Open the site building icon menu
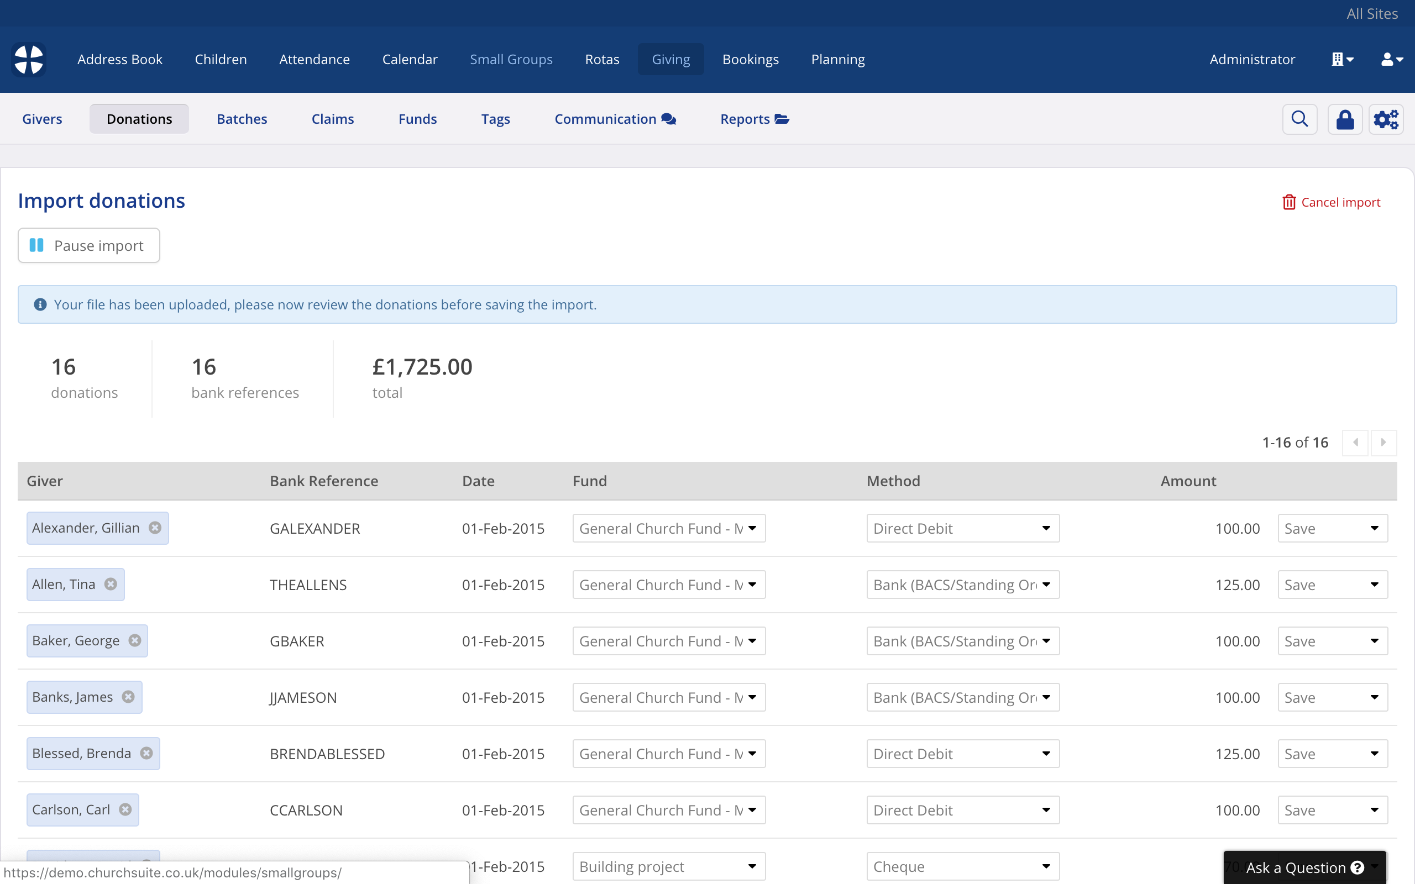Viewport: 1415px width, 884px height. (1342, 60)
